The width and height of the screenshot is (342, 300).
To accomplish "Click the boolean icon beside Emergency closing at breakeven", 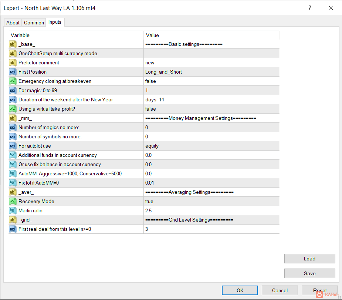I will click(13, 81).
